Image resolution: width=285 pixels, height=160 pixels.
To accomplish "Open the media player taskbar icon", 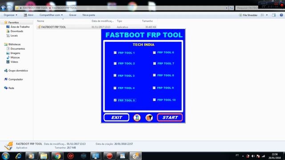I will [31, 156].
